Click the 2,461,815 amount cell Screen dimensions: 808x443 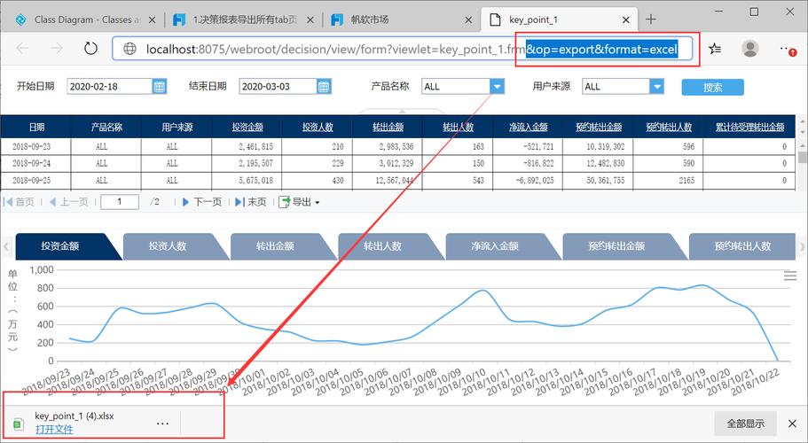coord(247,147)
